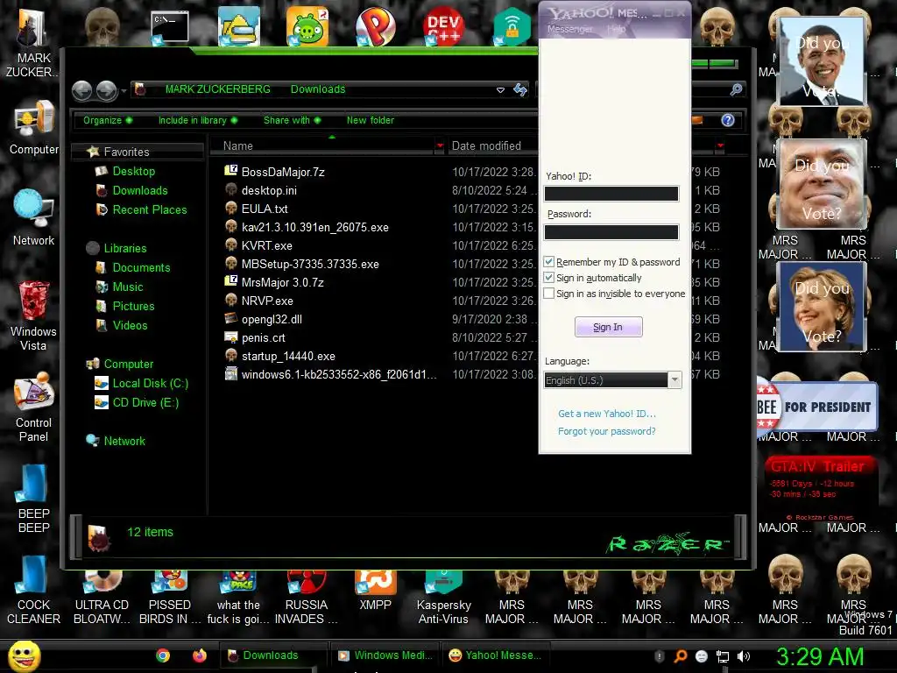The image size is (897, 673).
Task: Open Include in library dropdown
Action: [197, 120]
